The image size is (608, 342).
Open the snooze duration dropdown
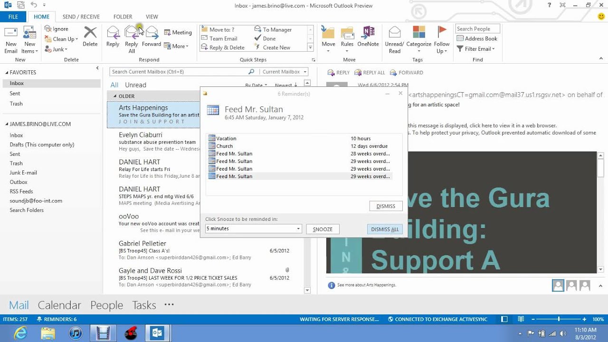point(298,229)
